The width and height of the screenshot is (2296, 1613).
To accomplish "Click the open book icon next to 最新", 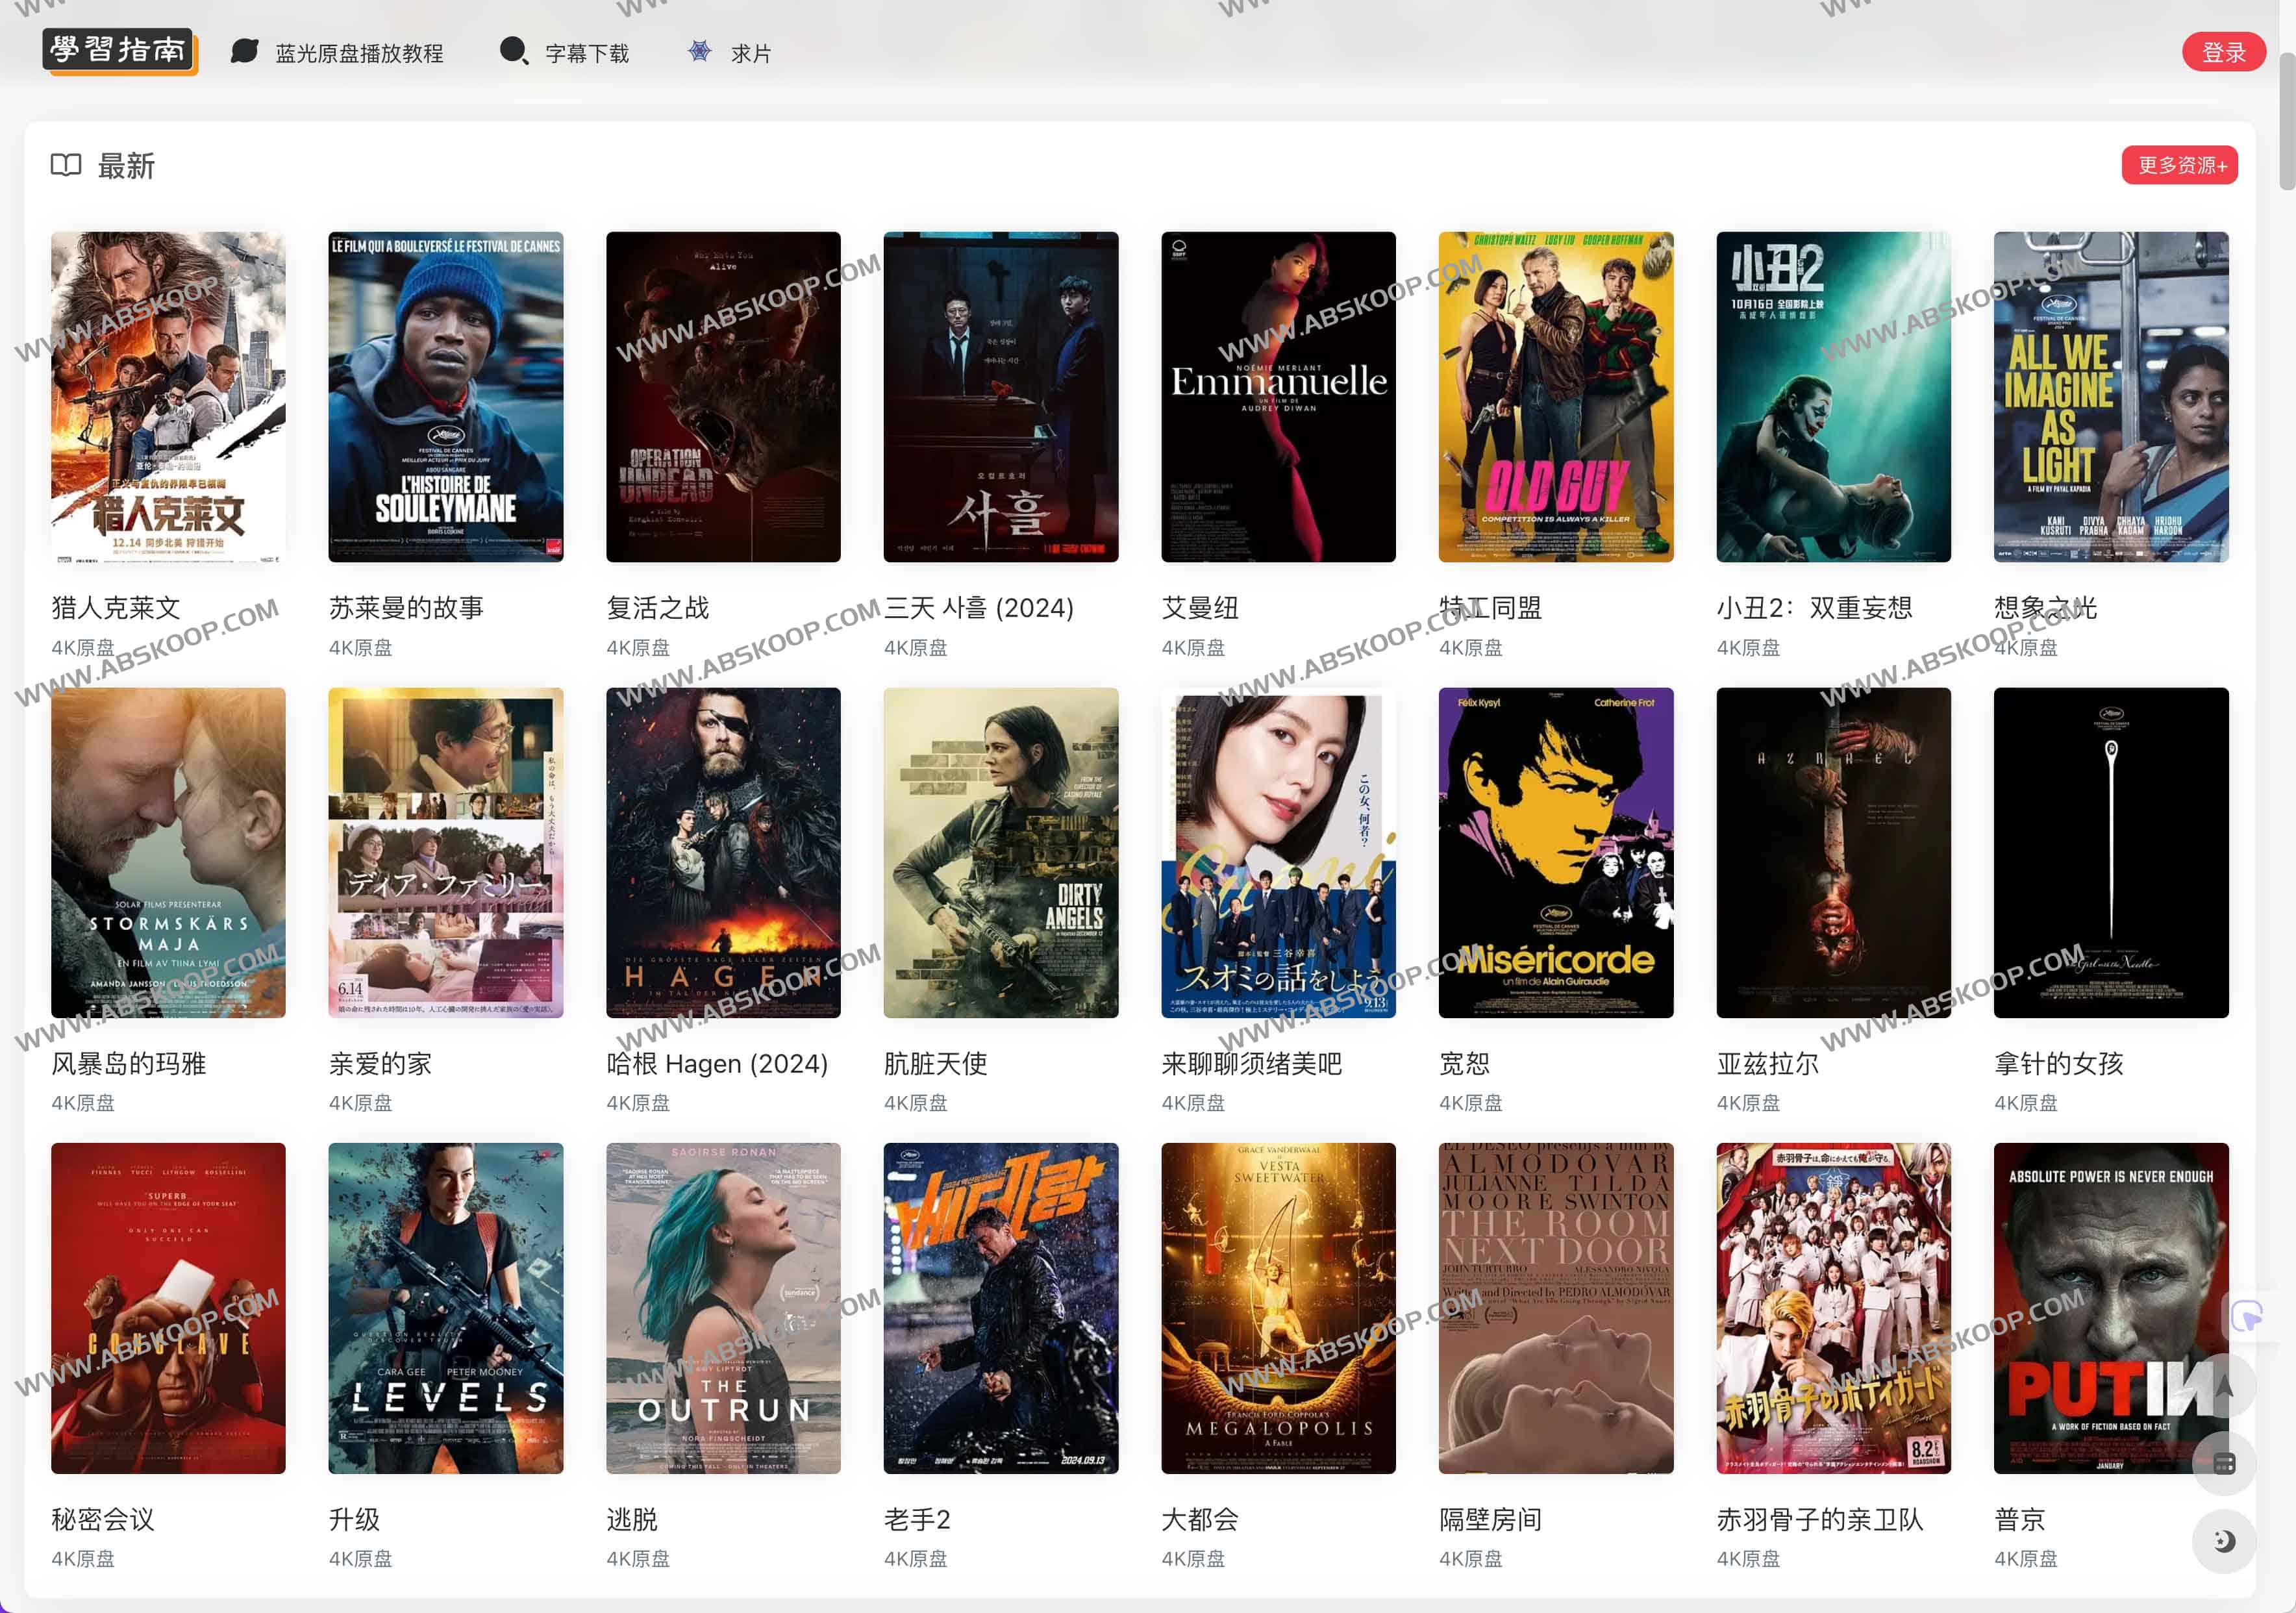I will [x=66, y=165].
